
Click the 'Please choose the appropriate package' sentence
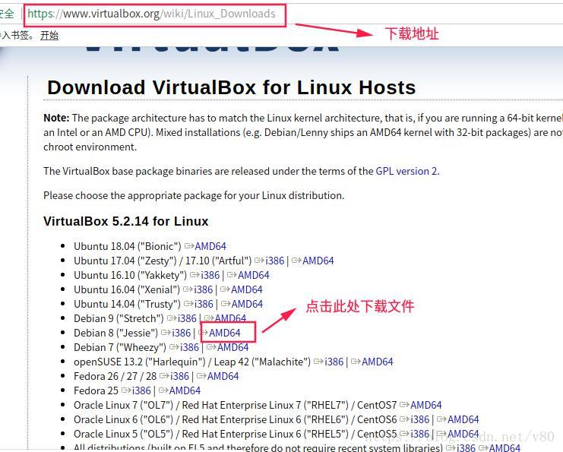pos(194,195)
